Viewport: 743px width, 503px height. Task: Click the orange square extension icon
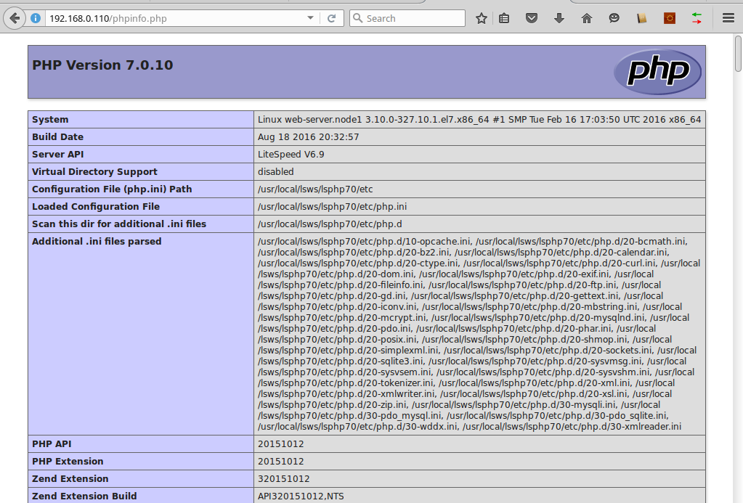click(x=670, y=18)
